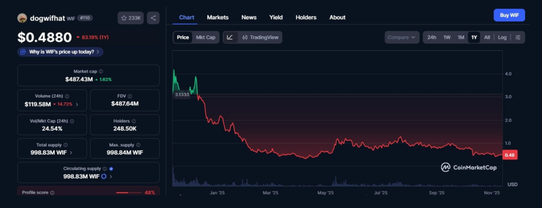Open 'Why is WIF's price up today?'
Screen dimensions: 542x208
click(x=60, y=52)
